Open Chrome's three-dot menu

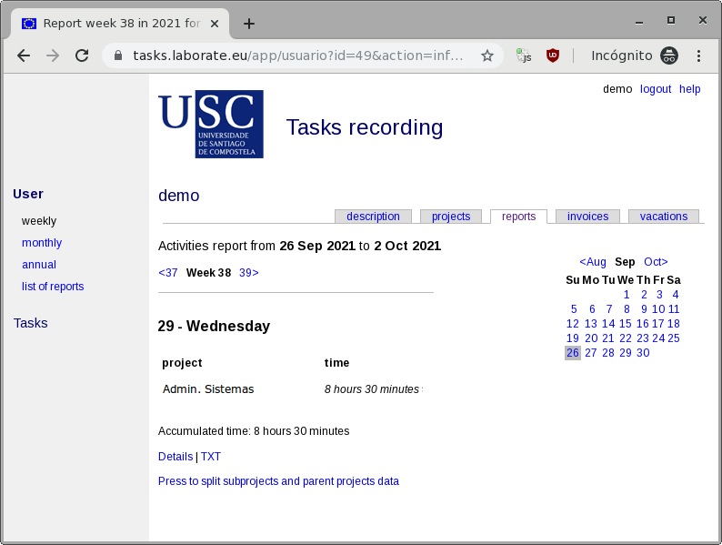(698, 56)
